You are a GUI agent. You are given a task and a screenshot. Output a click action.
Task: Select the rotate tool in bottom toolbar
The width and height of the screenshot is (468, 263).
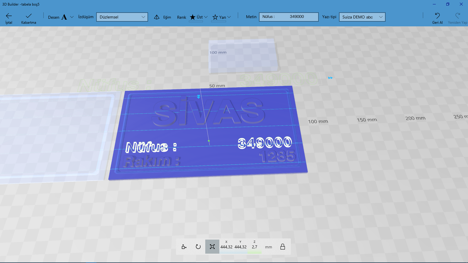(198, 247)
